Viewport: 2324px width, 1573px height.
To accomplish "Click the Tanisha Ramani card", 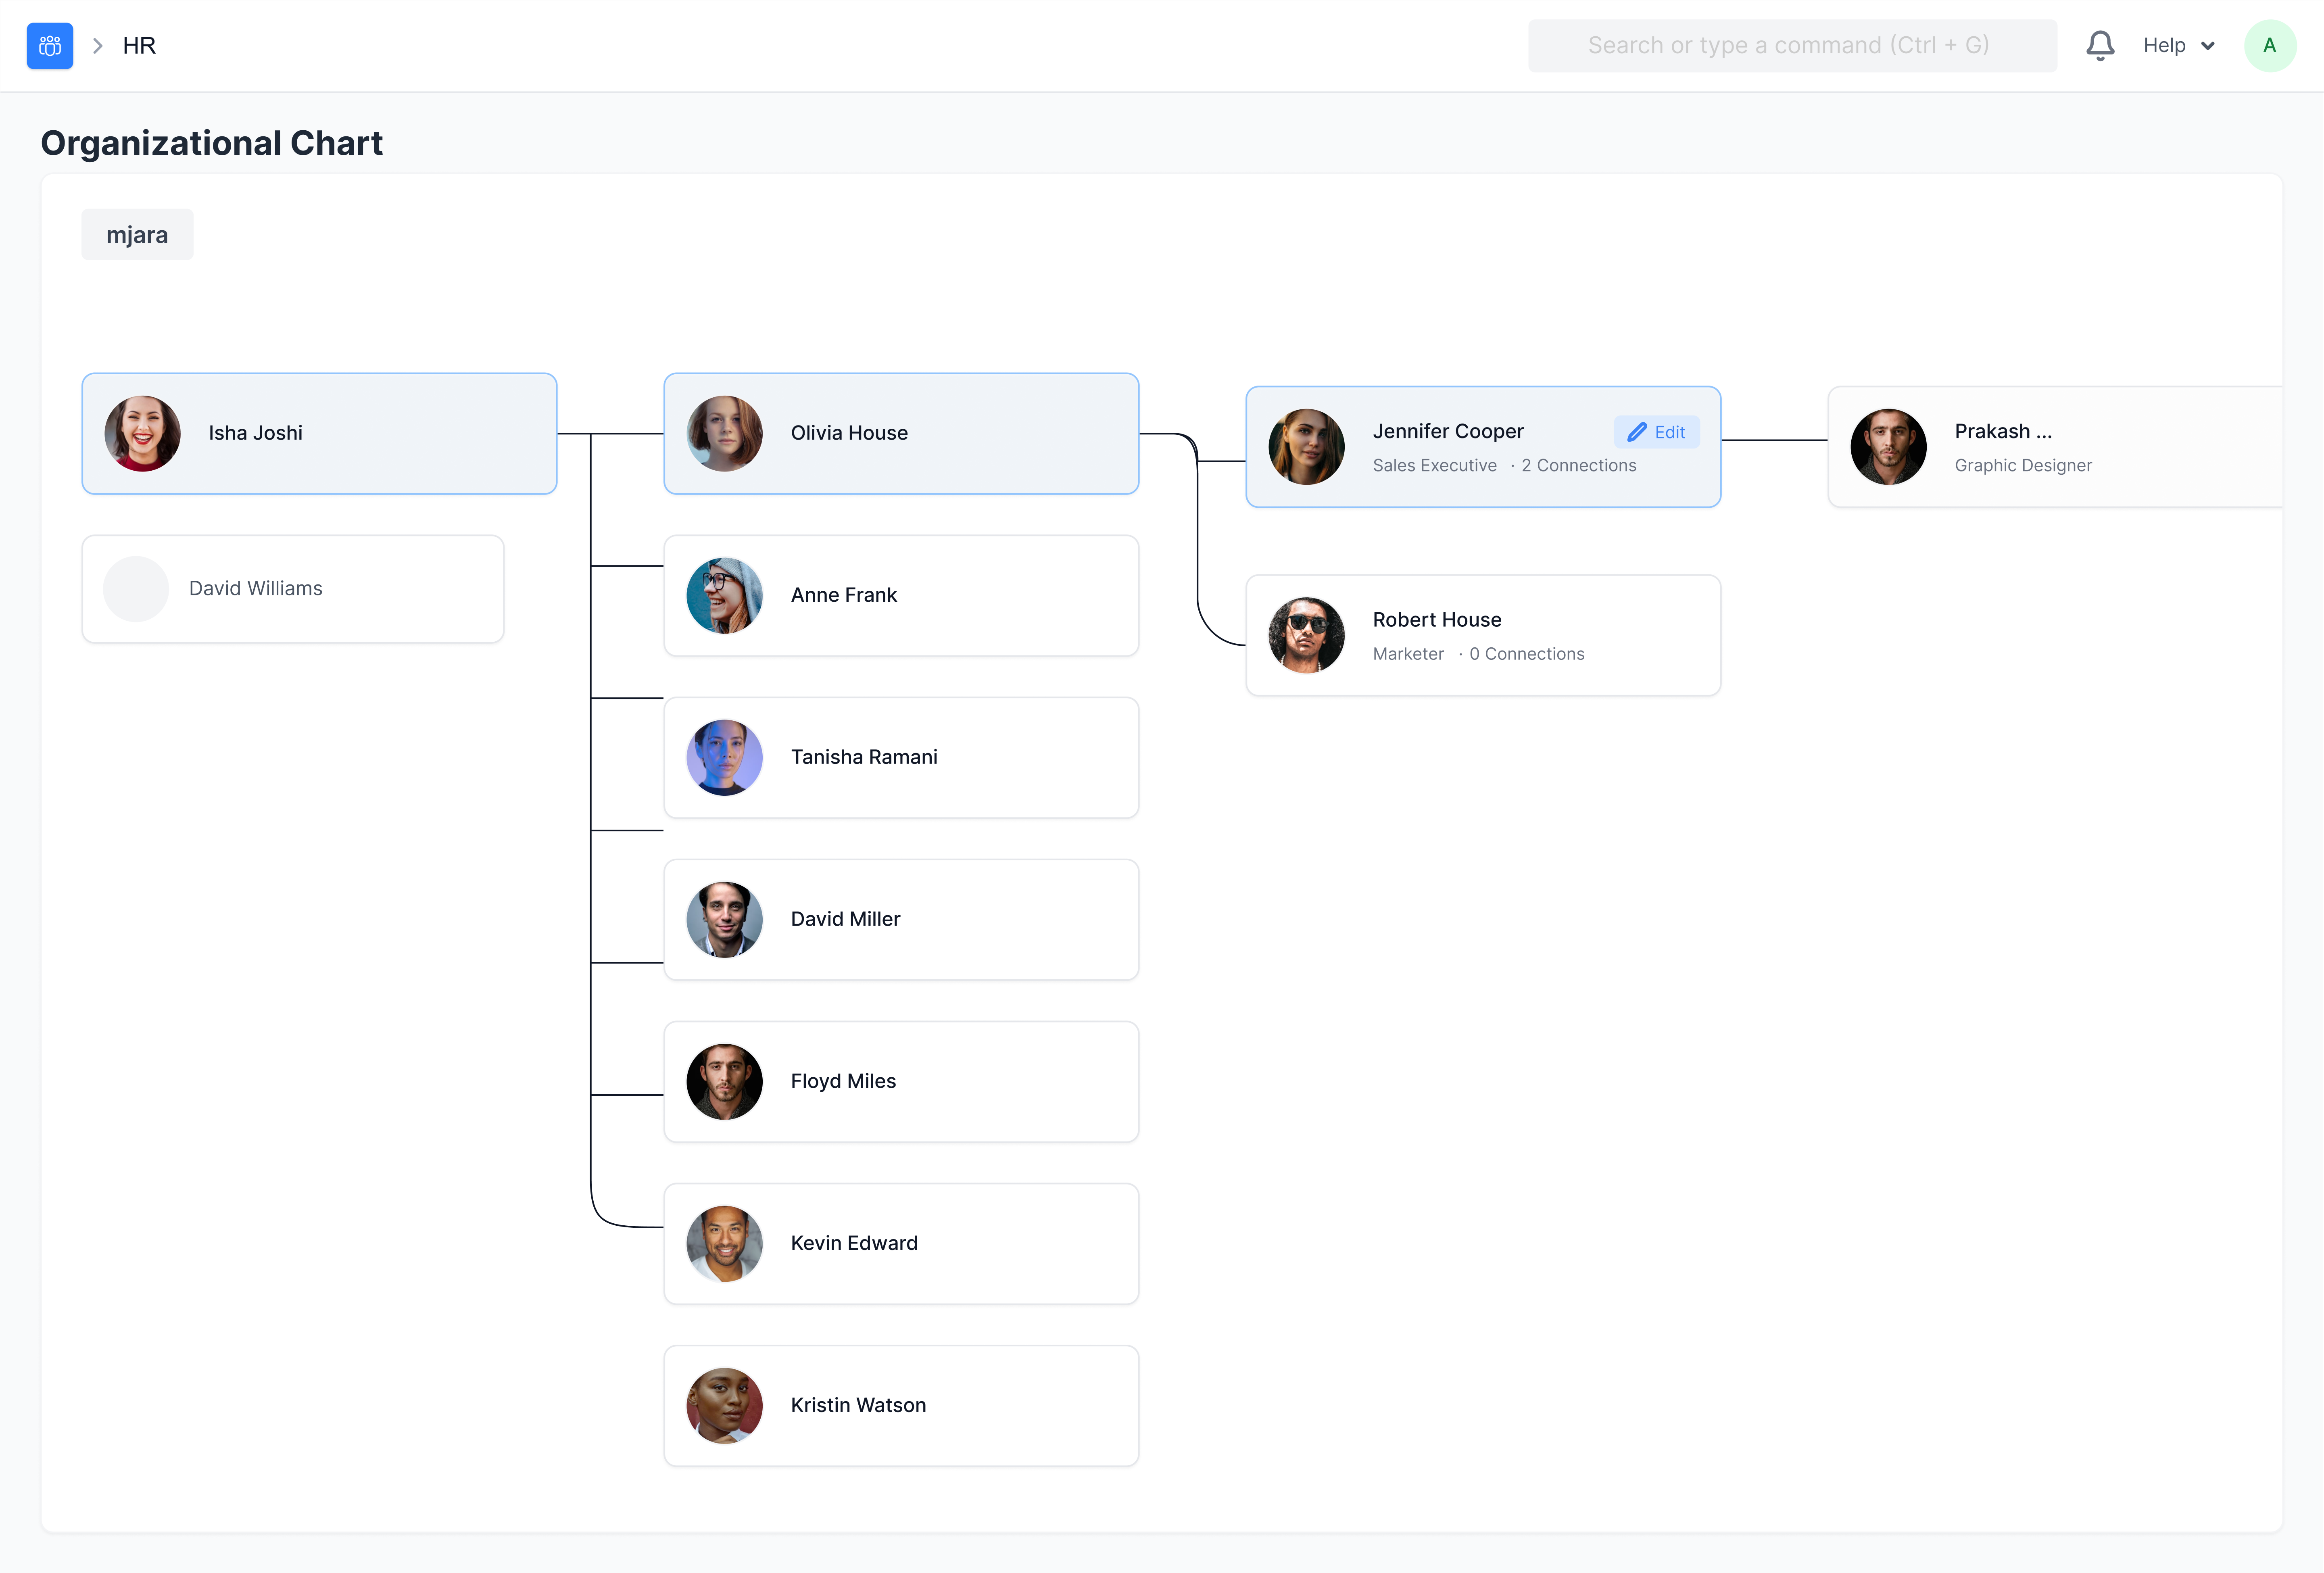I will (900, 757).
